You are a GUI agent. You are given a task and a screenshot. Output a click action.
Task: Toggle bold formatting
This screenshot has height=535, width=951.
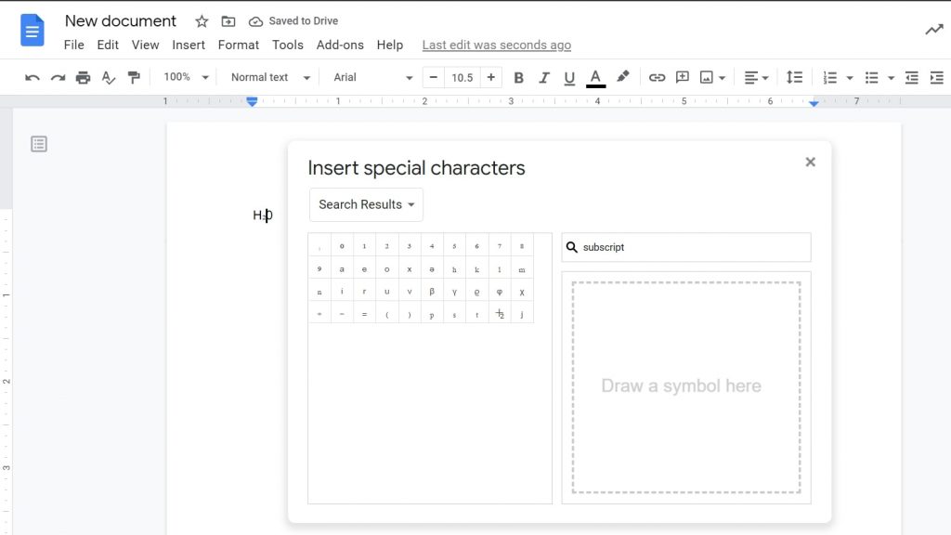pos(518,77)
